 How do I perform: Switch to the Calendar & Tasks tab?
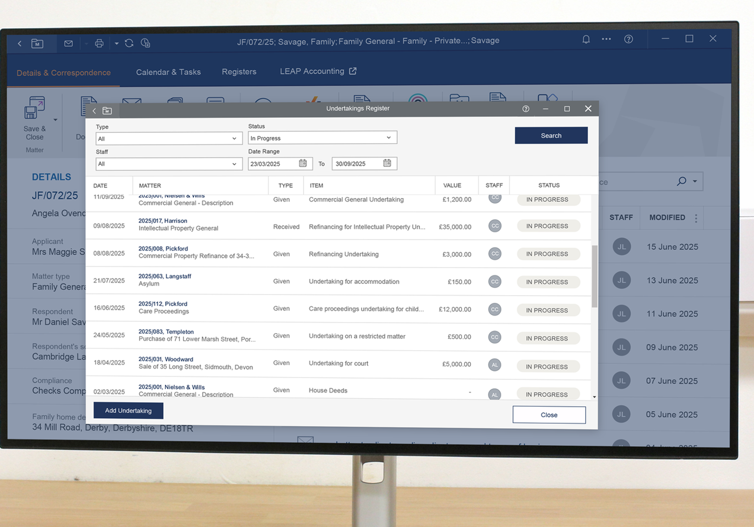[168, 72]
